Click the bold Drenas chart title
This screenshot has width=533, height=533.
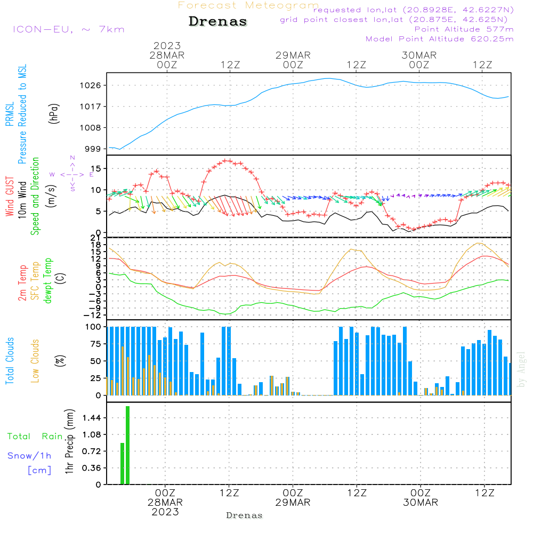click(x=218, y=22)
